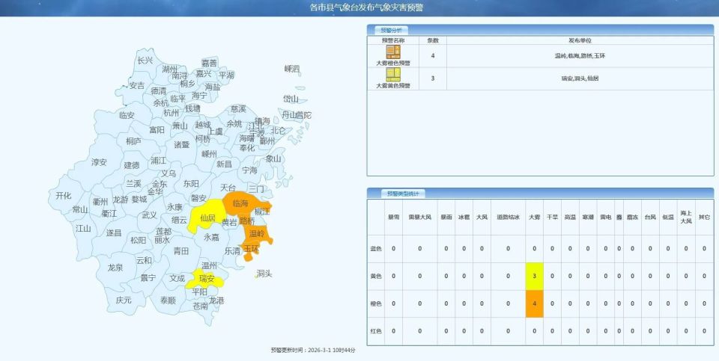Click 永嘉 county on the map
This screenshot has height=361, width=719.
[x=212, y=237]
